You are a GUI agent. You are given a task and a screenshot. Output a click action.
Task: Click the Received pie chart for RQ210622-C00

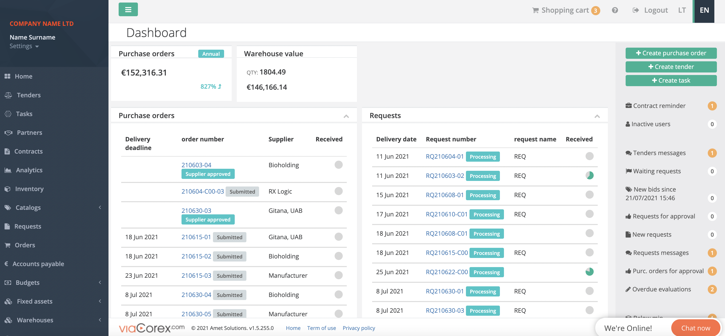590,272
